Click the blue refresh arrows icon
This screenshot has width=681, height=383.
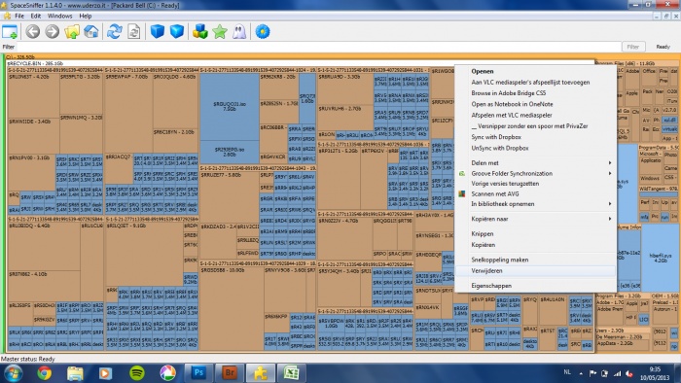[x=115, y=32]
